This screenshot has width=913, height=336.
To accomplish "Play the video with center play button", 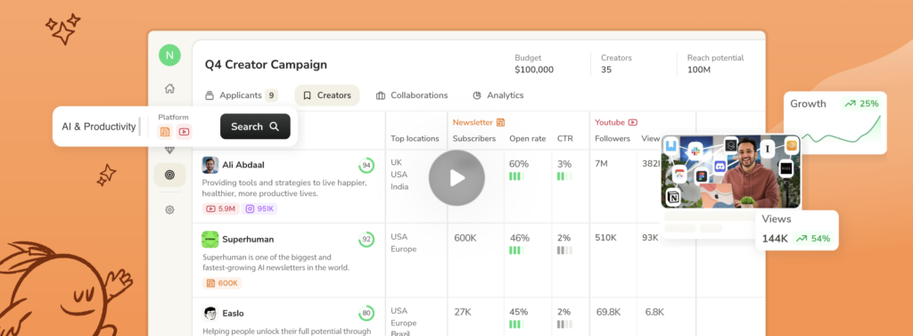I will [457, 178].
